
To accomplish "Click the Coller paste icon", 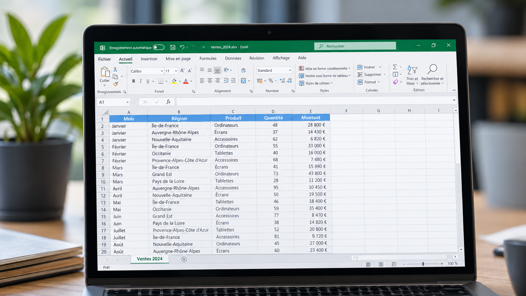I will pyautogui.click(x=105, y=72).
